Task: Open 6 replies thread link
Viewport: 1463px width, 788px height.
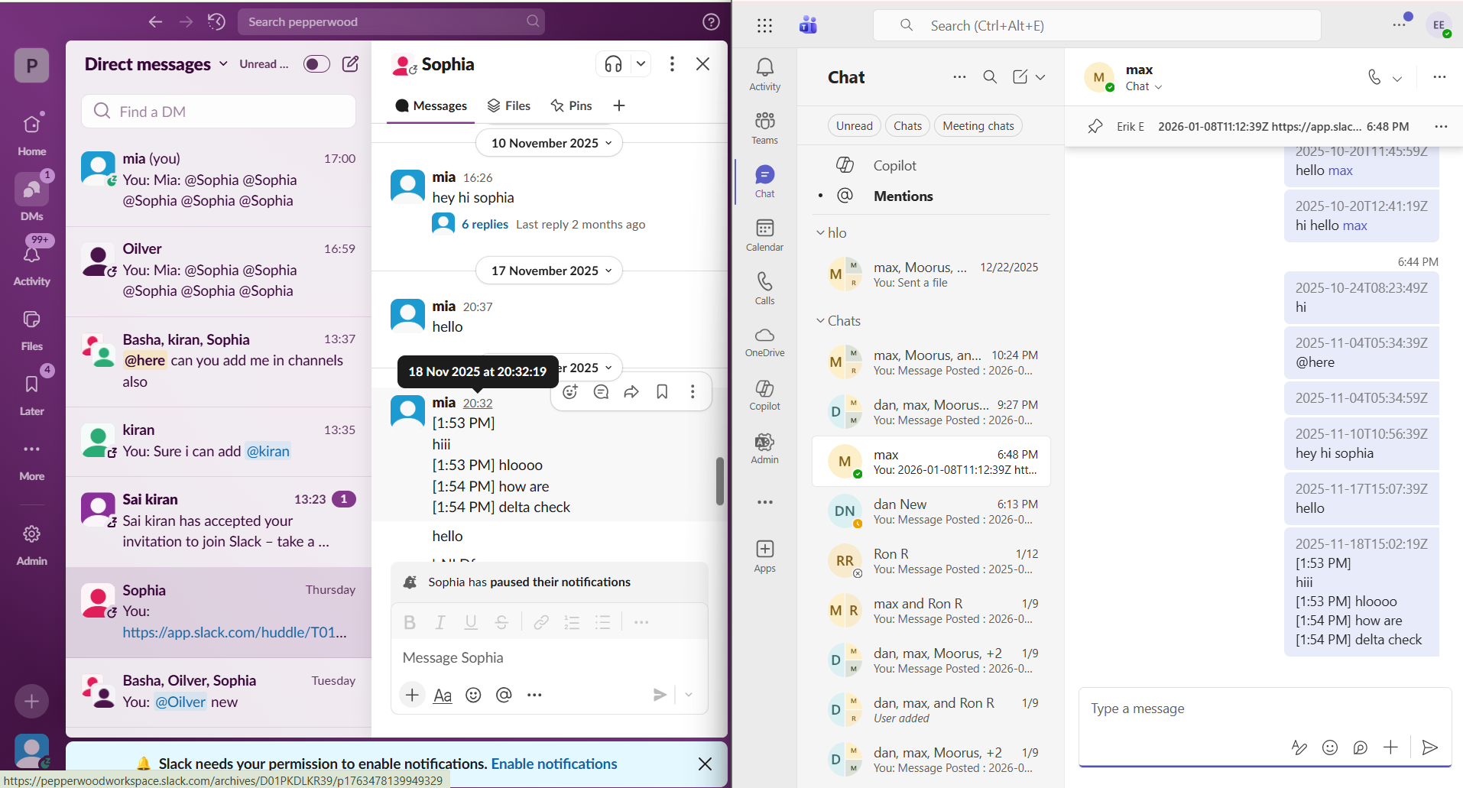Action: (485, 224)
